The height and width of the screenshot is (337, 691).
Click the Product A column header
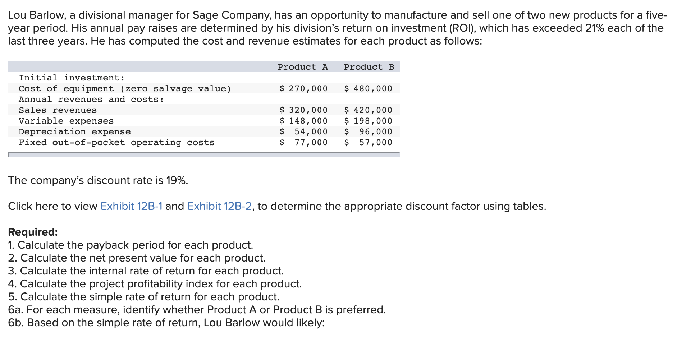coord(302,67)
